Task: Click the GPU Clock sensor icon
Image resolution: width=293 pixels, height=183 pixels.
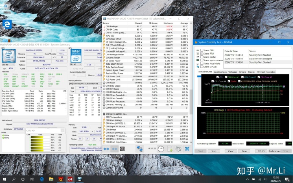Action: point(104,83)
